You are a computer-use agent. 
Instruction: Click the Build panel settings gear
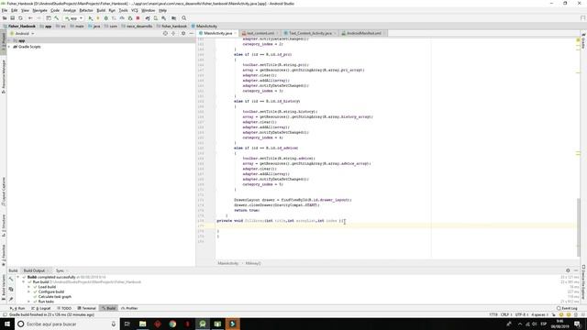pos(568,270)
